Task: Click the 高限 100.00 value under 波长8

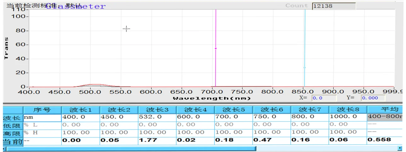Action: point(348,133)
